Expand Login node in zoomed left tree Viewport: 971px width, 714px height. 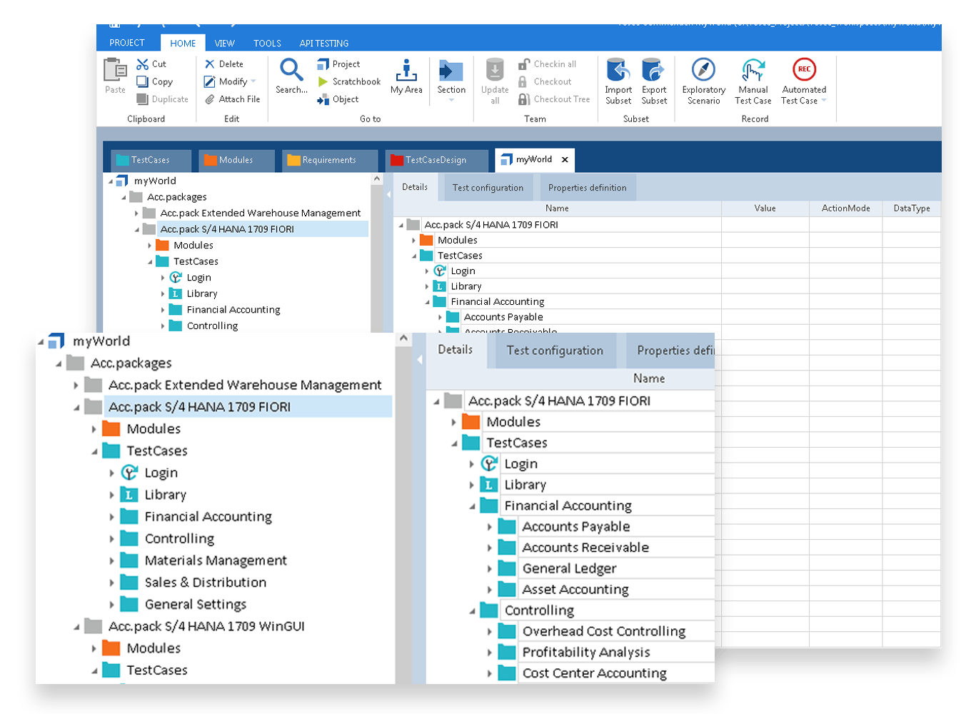coord(111,473)
